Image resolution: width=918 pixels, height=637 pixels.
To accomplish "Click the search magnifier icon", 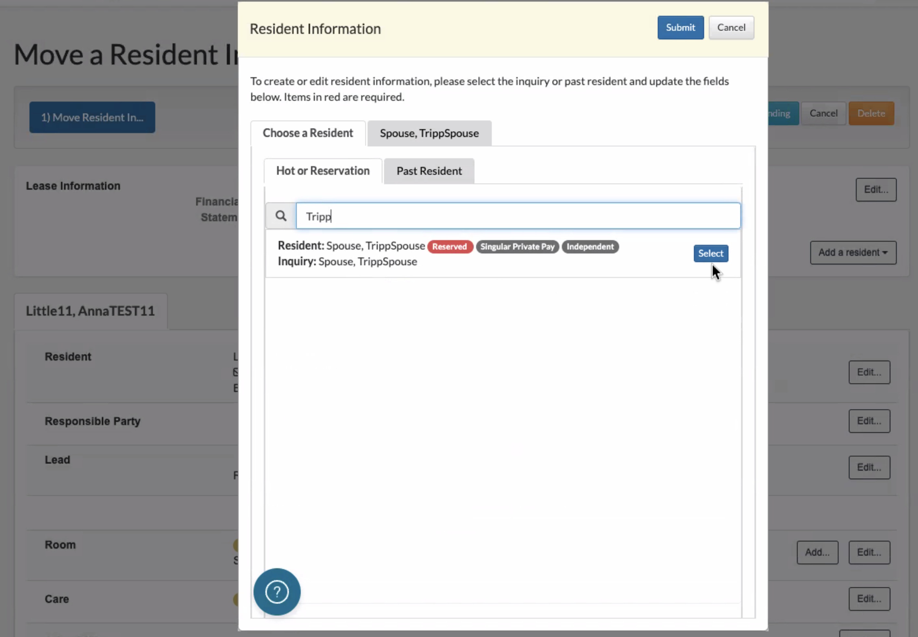I will coord(281,216).
